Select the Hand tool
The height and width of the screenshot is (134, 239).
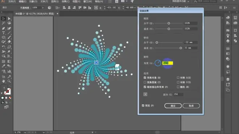tap(3, 81)
